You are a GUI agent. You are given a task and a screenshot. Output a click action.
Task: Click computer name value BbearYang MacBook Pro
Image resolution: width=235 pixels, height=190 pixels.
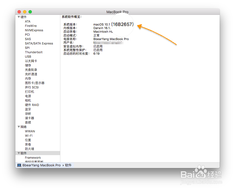click(x=111, y=39)
